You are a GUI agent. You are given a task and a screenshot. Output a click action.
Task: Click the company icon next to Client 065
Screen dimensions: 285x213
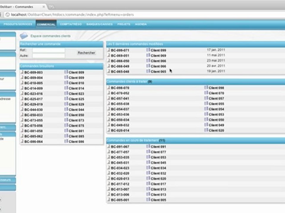click(x=148, y=71)
